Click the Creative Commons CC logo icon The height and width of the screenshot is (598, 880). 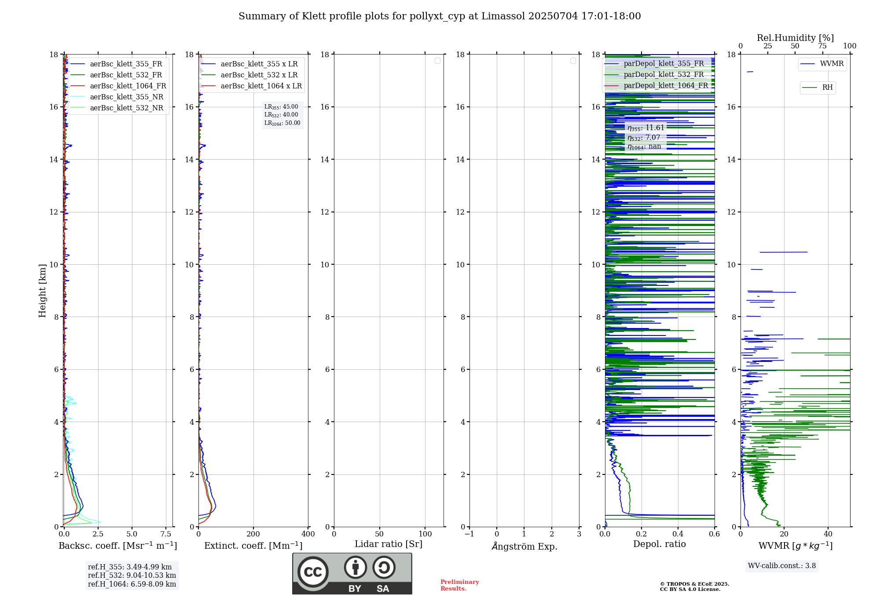[x=313, y=572]
